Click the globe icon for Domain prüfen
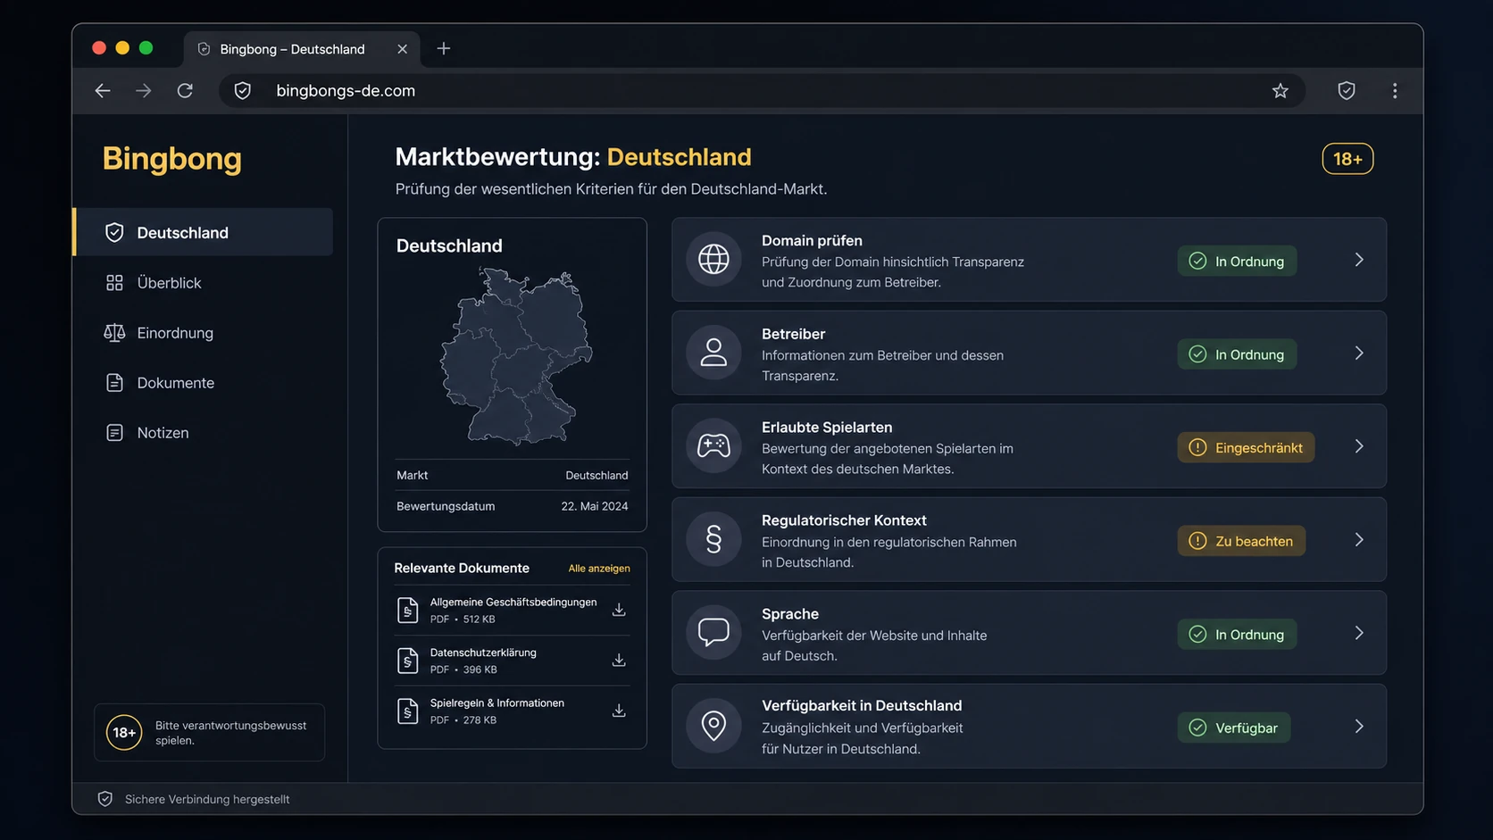Screen dimensions: 1493x840 pyautogui.click(x=713, y=260)
